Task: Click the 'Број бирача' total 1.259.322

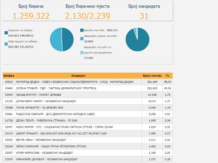Action: pos(31,16)
